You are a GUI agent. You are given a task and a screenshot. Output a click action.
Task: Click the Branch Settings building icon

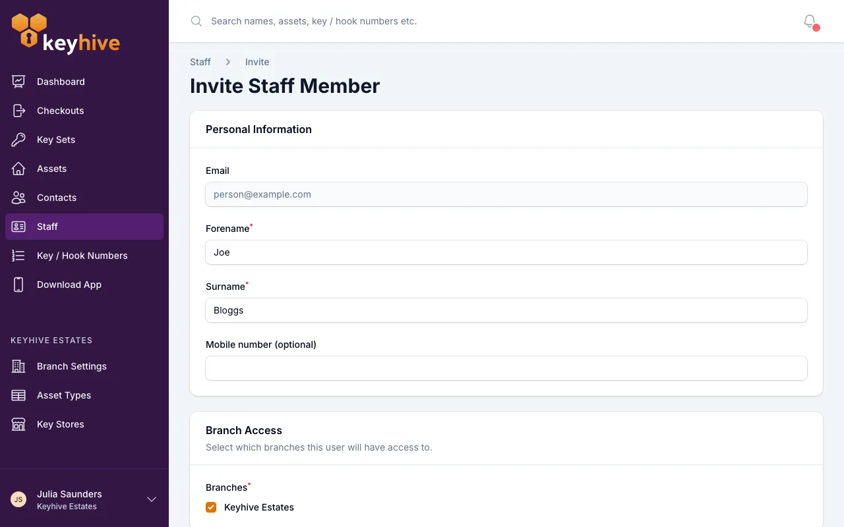[18, 366]
